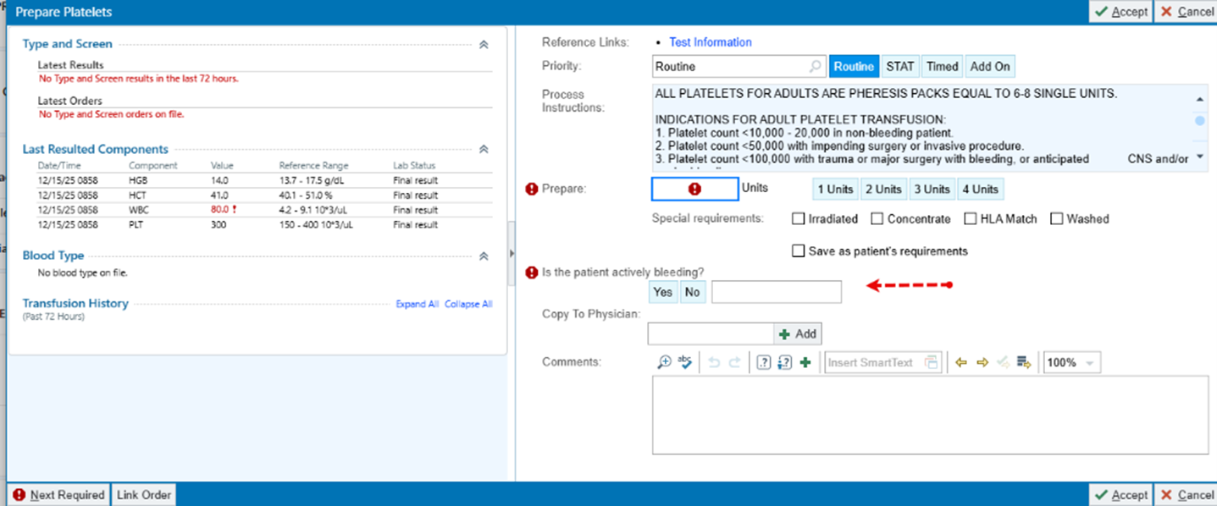
Task: Click the list-with-arrow icon in Comments toolbar
Action: [1024, 362]
